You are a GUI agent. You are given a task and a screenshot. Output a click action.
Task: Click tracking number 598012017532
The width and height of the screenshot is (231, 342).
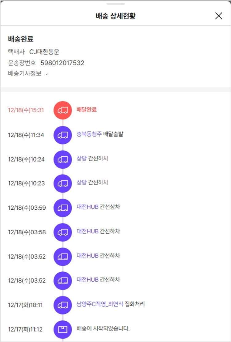(x=63, y=63)
